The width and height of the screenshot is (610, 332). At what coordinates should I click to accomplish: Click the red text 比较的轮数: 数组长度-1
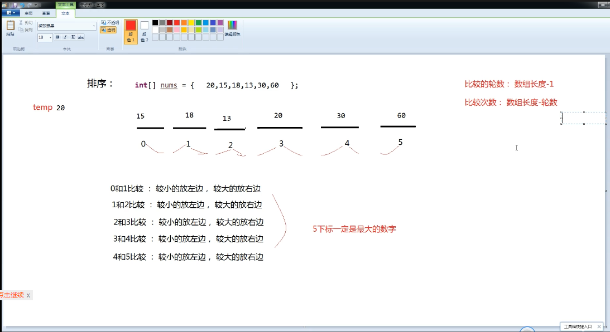coord(509,84)
